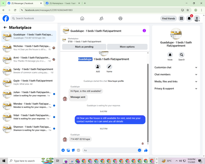Switch to Marketplace browser tab
The height and width of the screenshot is (164, 205).
tap(63, 3)
